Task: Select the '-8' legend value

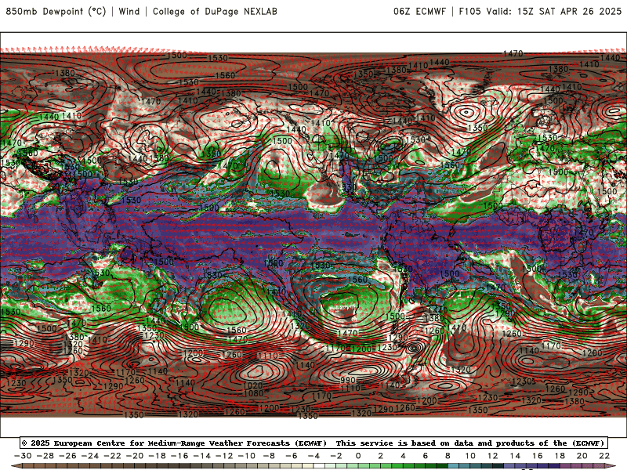Action: pyautogui.click(x=269, y=456)
